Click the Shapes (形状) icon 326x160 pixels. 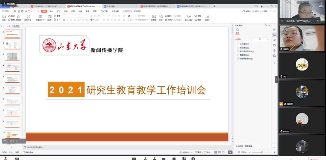161,16
